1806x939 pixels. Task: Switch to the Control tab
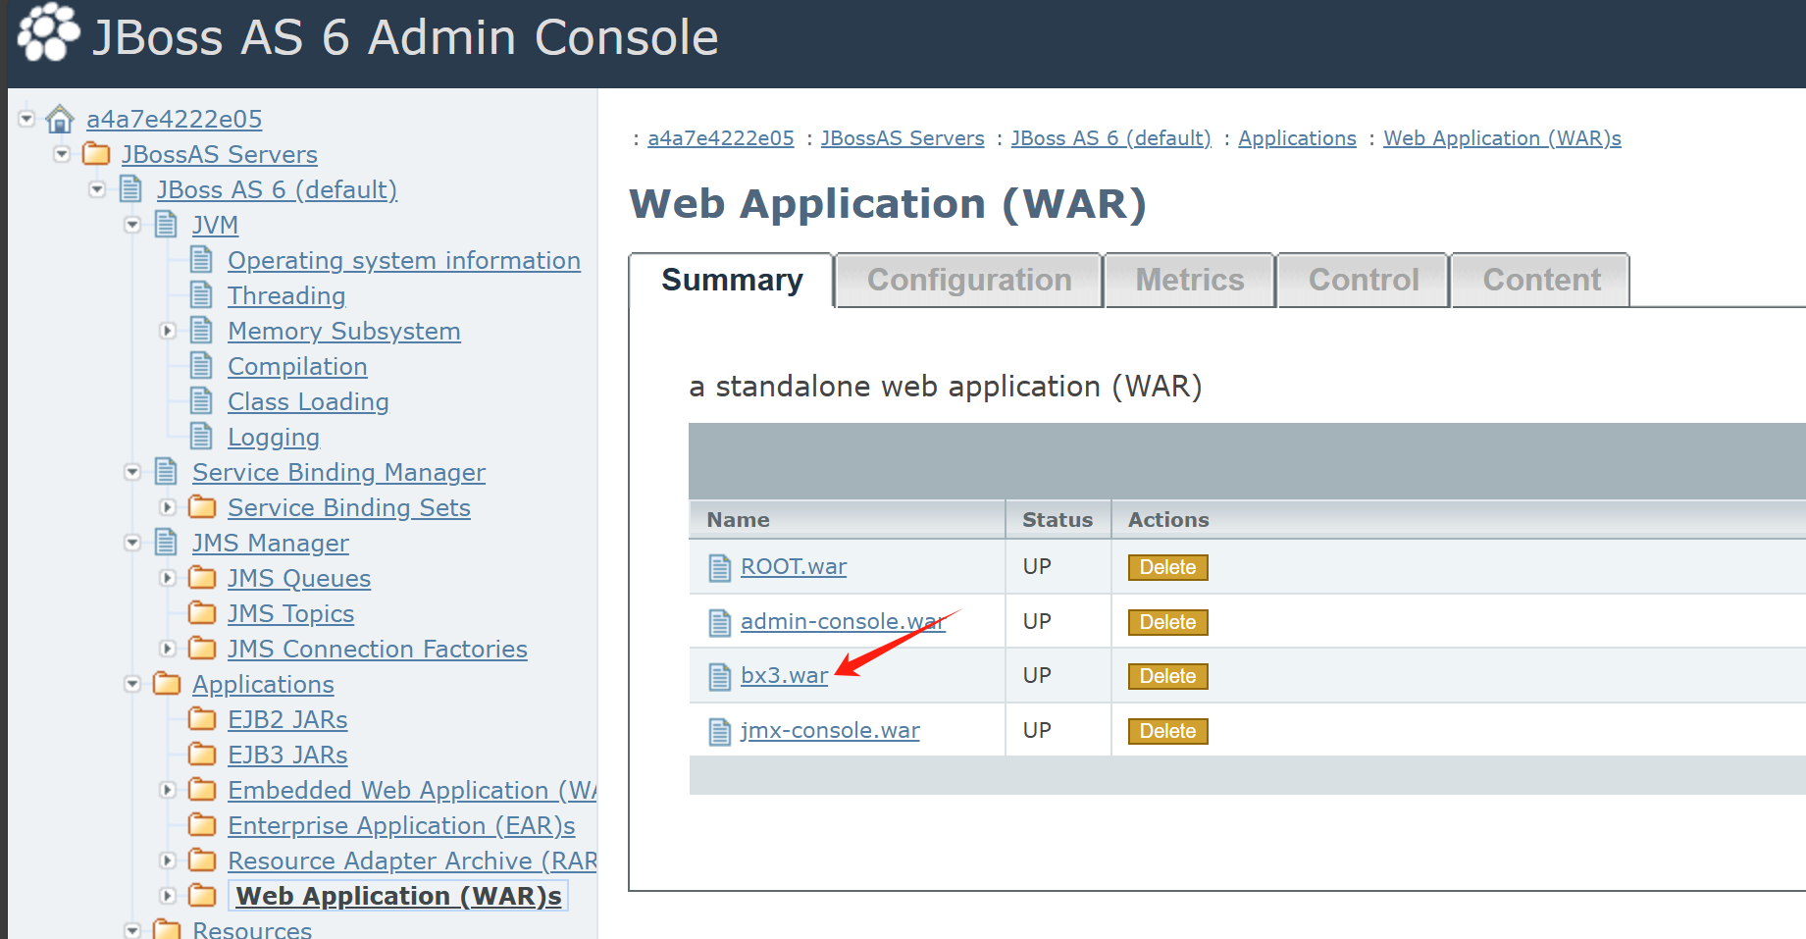click(1364, 281)
